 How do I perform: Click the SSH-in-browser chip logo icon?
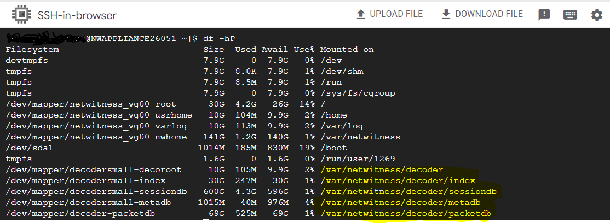point(20,15)
